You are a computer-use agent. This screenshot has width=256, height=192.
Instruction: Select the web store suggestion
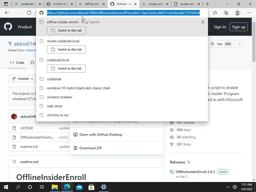122,106
